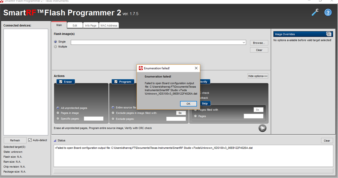The image size is (338, 178).
Task: Click the Pages filled with 0x field
Action: (258, 110)
